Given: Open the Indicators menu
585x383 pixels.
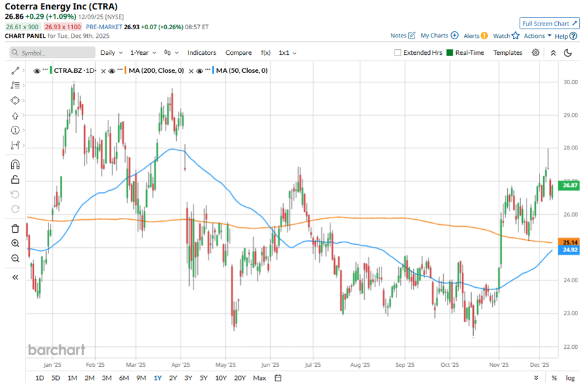Looking at the screenshot, I should [x=202, y=53].
